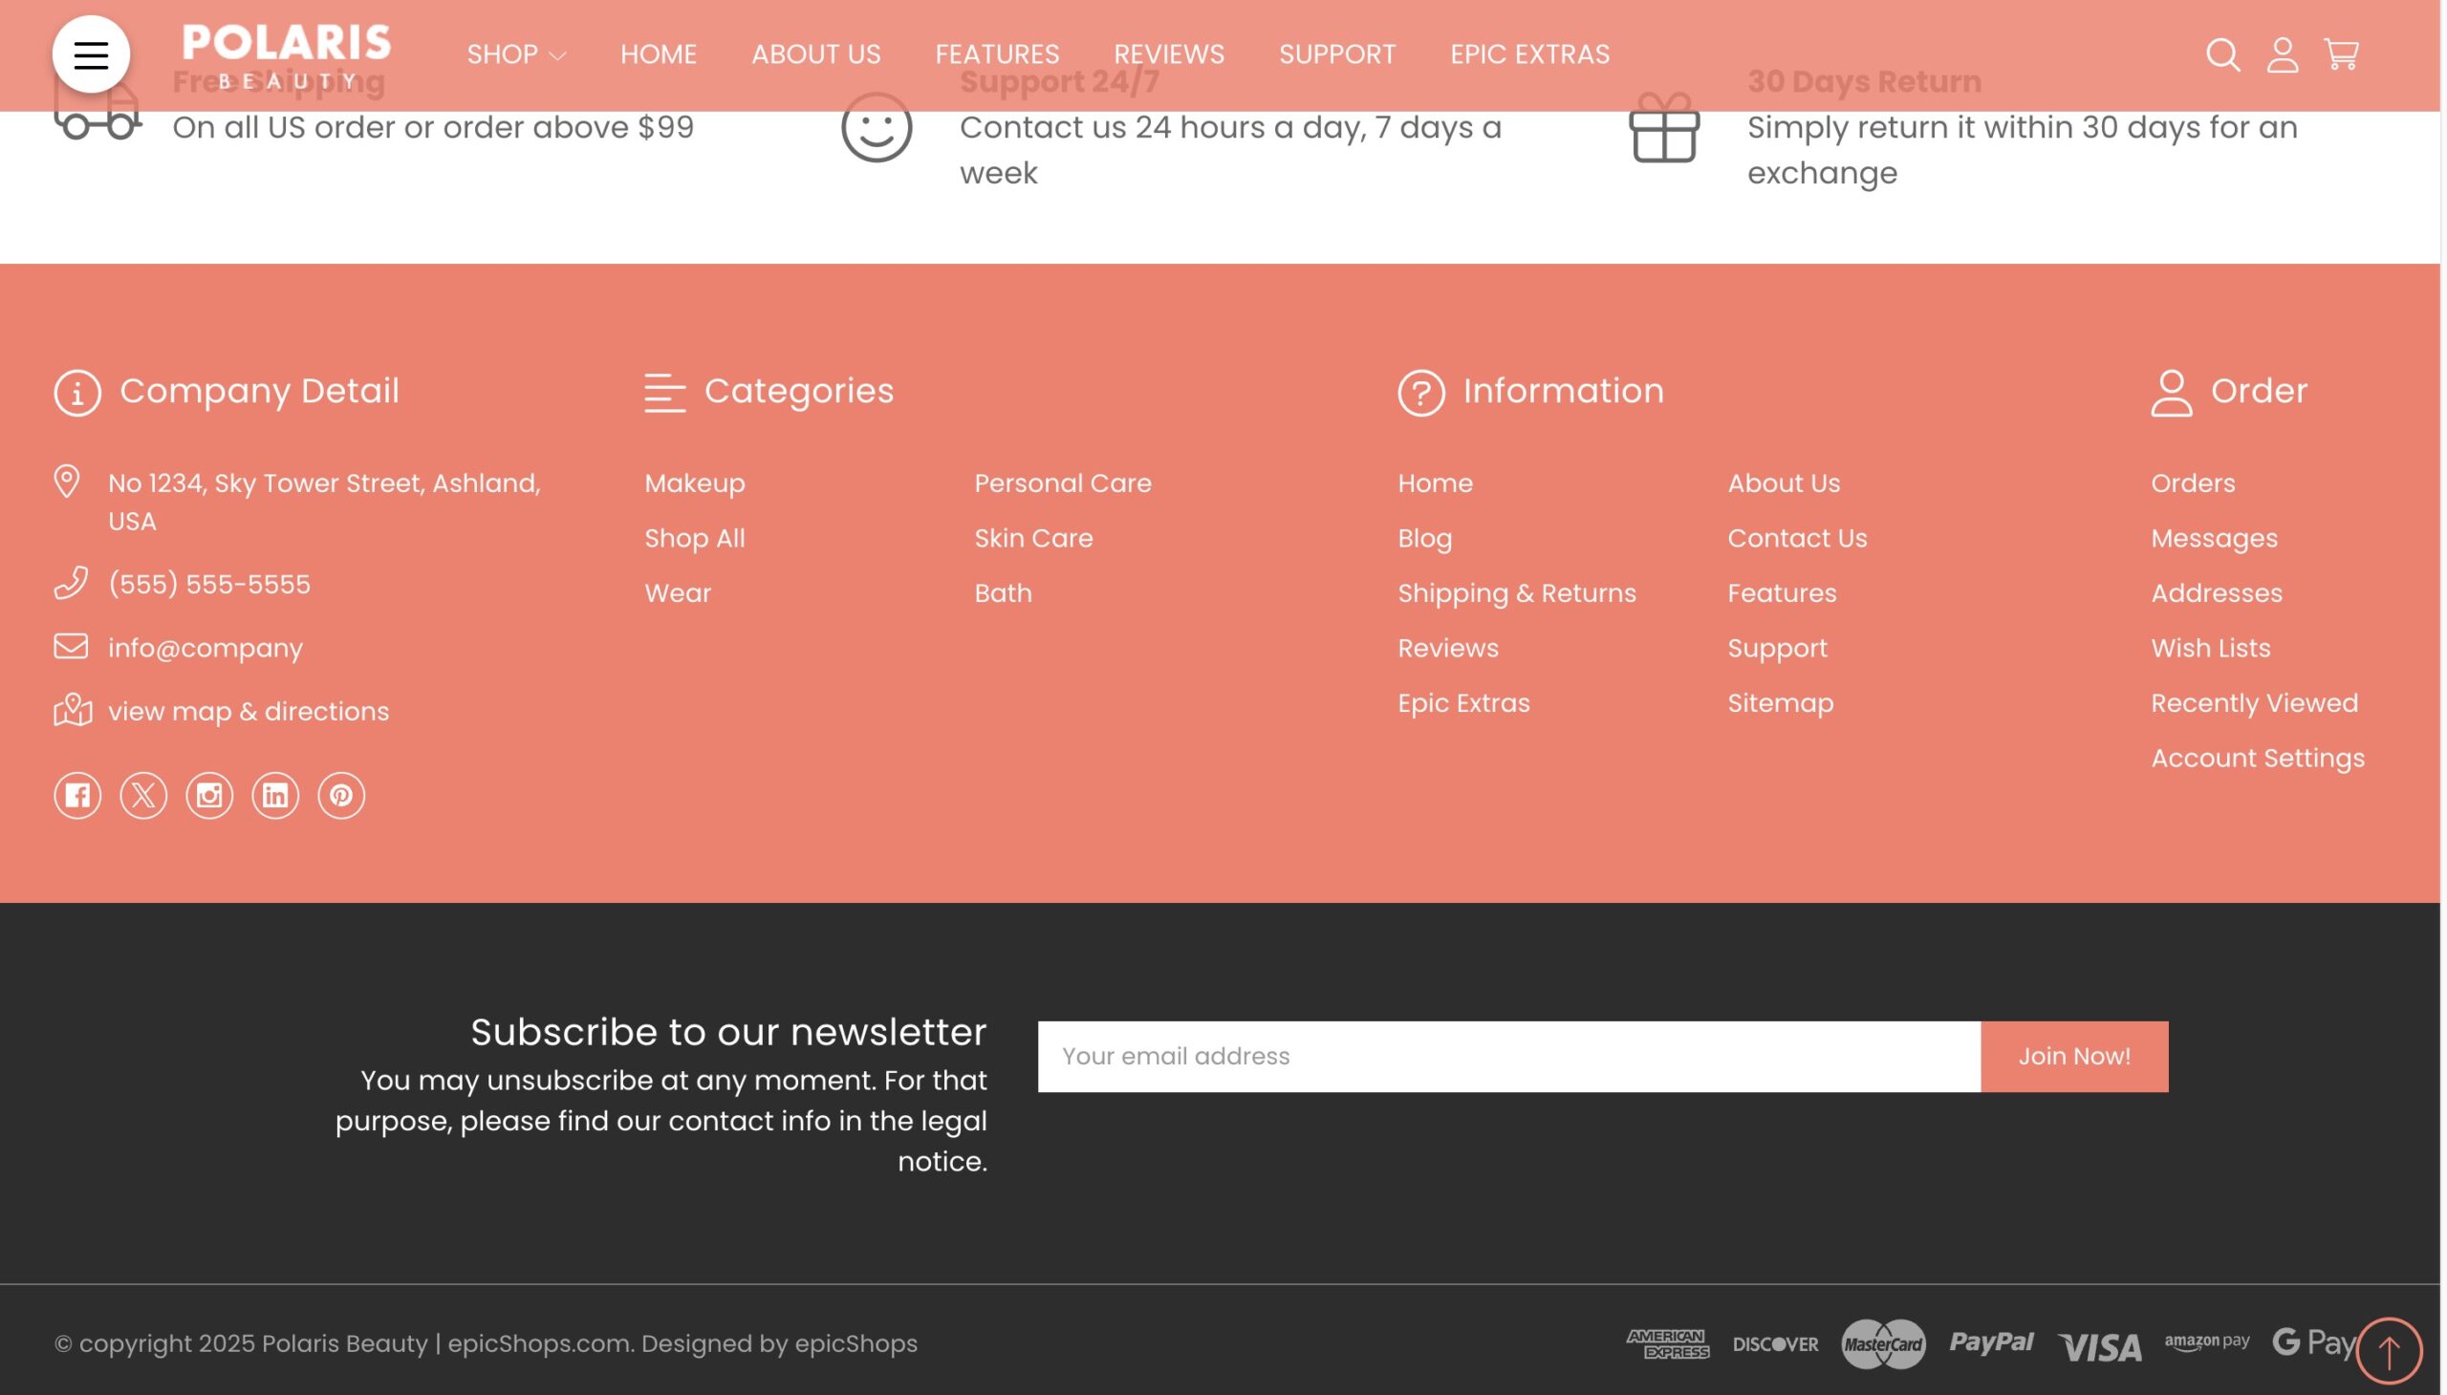Image resolution: width=2447 pixels, height=1395 pixels.
Task: Open view map & directions link
Action: click(x=249, y=711)
